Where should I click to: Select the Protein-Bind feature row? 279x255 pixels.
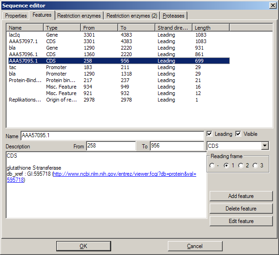(119, 80)
